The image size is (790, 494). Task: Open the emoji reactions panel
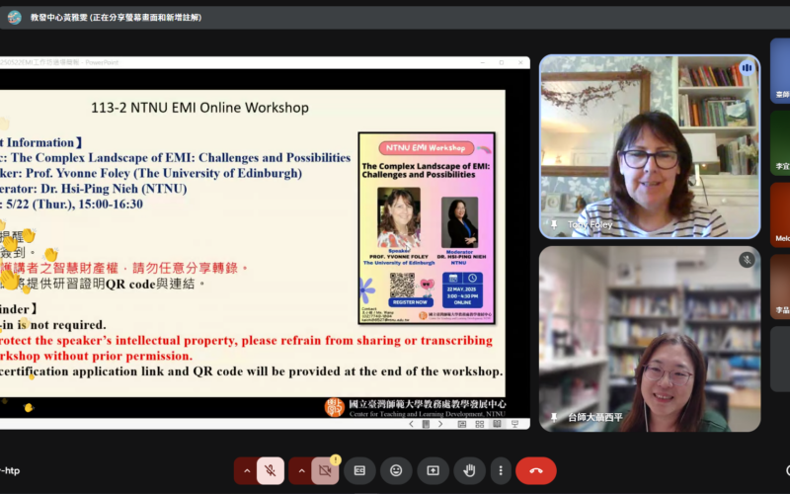click(x=396, y=471)
